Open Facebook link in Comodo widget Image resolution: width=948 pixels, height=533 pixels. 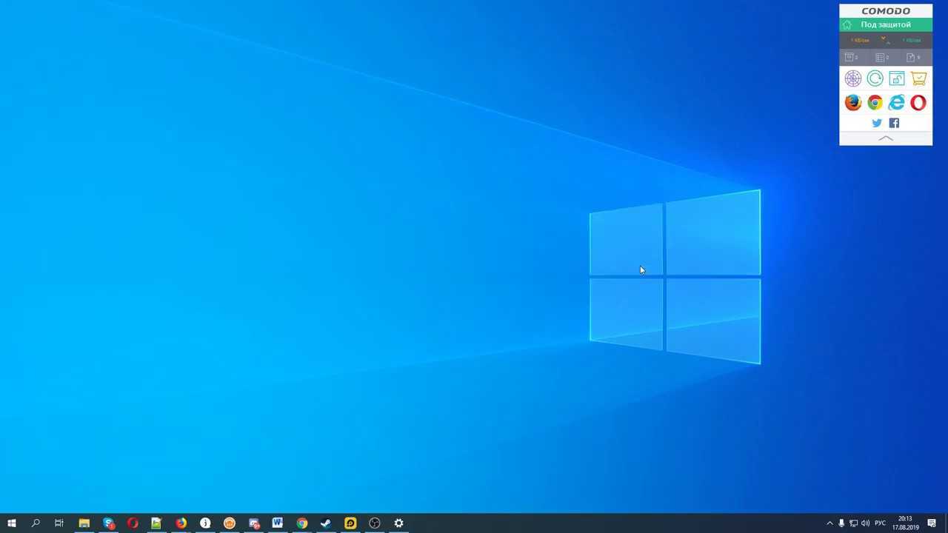tap(894, 123)
